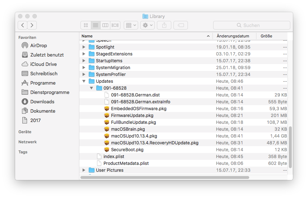The image size is (308, 198).
Task: Select the macOSUpd10.13.4.pkg package icon
Action: pyautogui.click(x=107, y=136)
